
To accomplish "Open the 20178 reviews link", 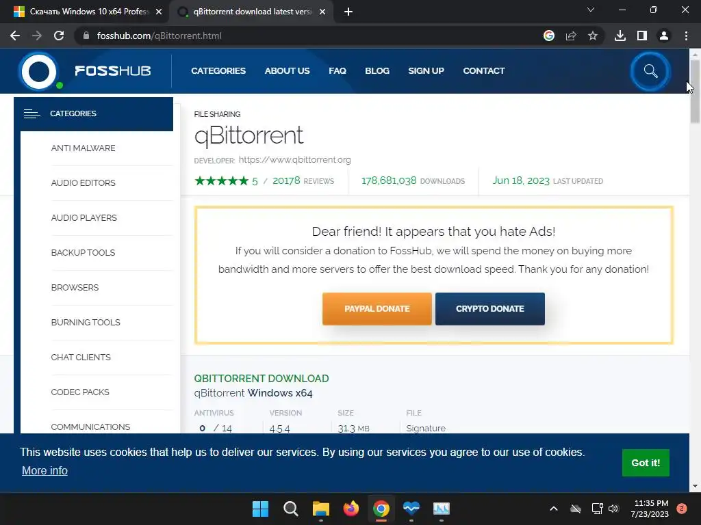I will pos(303,180).
